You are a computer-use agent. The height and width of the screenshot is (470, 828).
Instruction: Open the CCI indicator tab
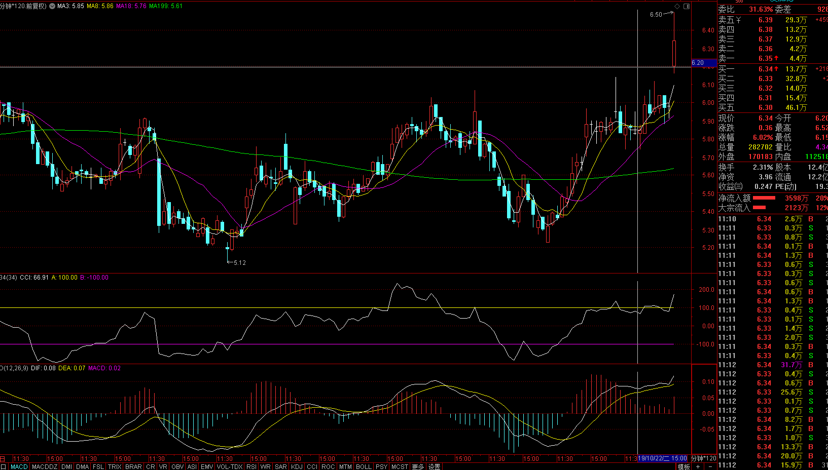click(312, 466)
